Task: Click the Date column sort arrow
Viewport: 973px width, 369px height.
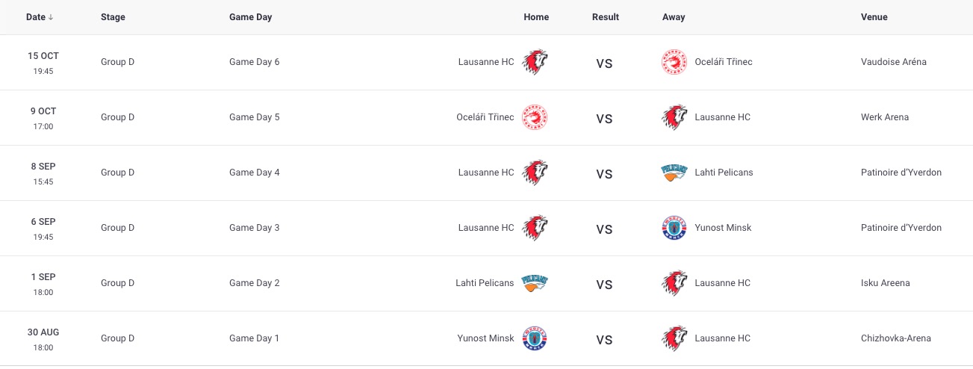Action: pyautogui.click(x=51, y=17)
